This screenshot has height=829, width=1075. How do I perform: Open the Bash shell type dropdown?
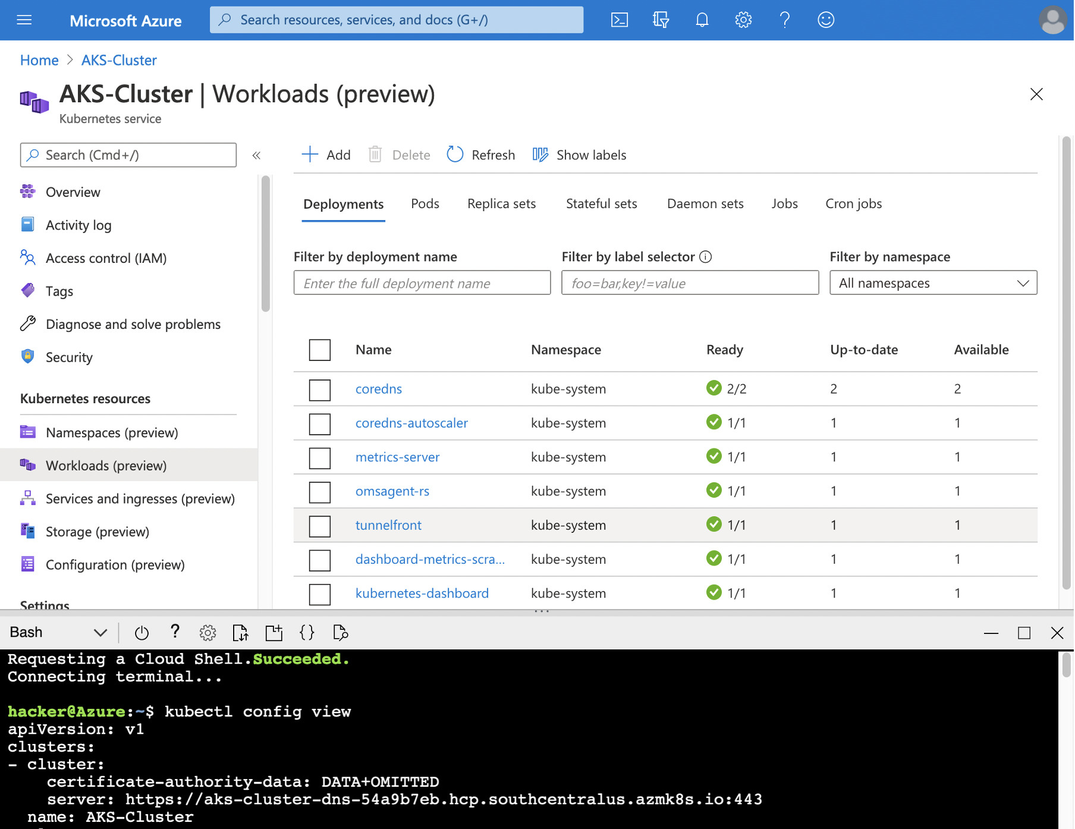(58, 633)
